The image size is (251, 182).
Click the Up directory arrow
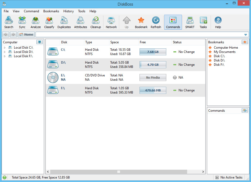pyautogui.click(x=127, y=22)
